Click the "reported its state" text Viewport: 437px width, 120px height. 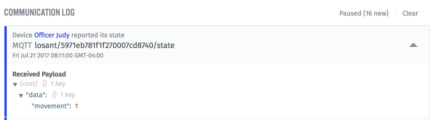[x=98, y=35]
